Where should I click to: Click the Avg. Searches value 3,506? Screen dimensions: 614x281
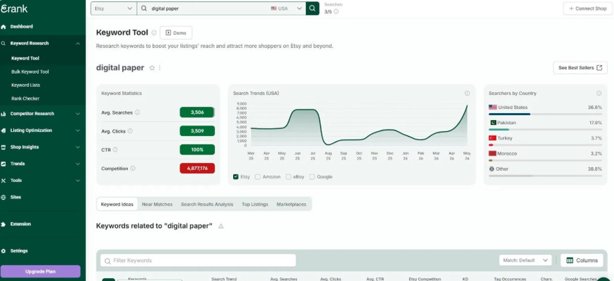(197, 112)
